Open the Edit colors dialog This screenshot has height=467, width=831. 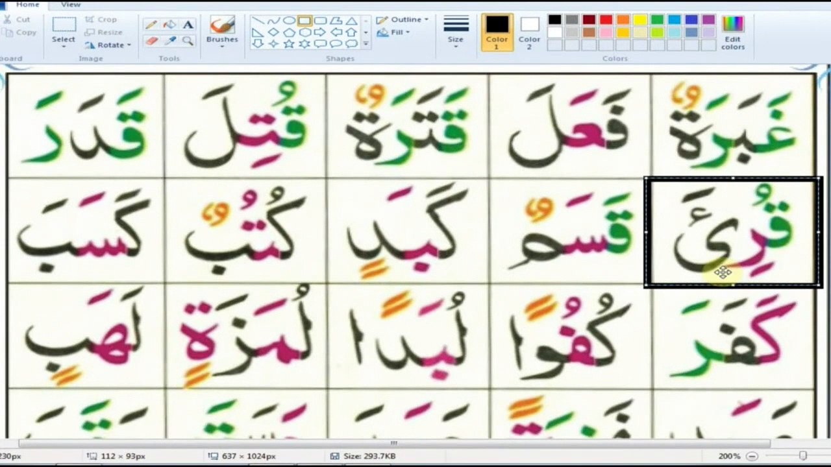tap(733, 32)
